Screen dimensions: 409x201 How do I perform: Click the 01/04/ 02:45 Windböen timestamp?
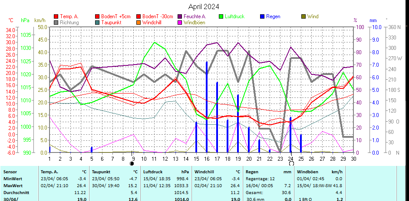[x=311, y=179]
